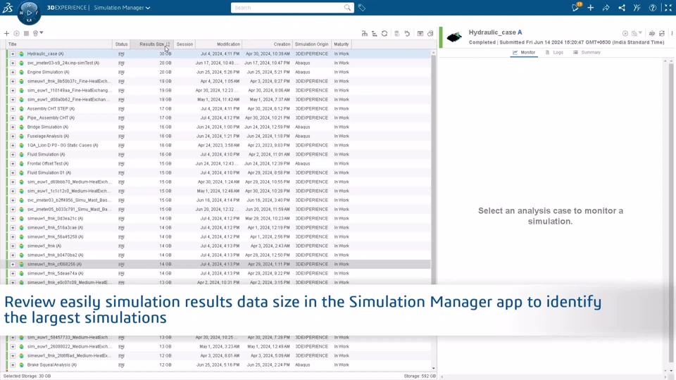Click the status icon of Brake Squeal Analysis

(x=121, y=365)
